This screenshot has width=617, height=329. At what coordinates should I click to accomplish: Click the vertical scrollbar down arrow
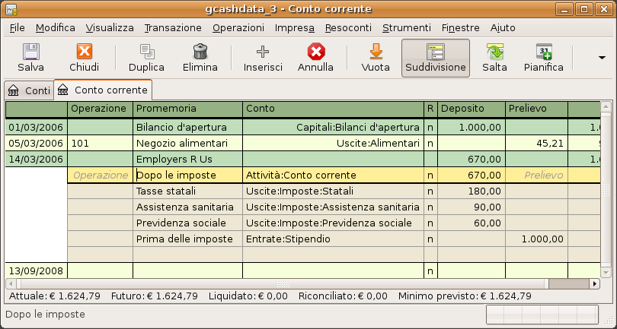tap(606, 272)
